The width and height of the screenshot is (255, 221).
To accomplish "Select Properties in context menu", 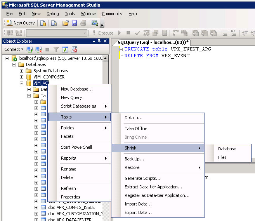I will tap(79, 197).
